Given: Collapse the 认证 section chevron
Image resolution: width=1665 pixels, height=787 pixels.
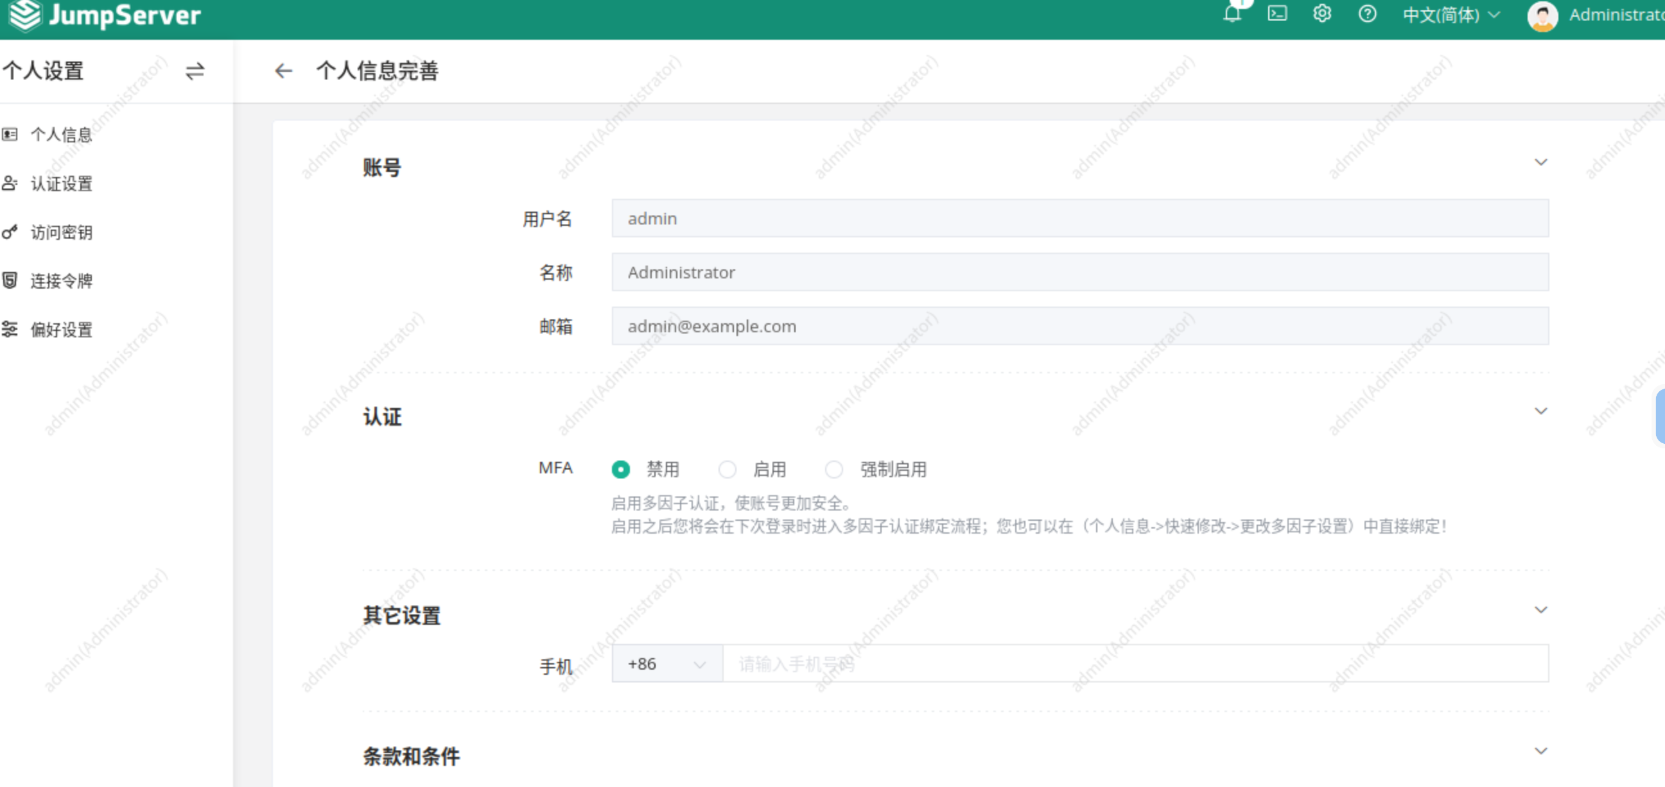Looking at the screenshot, I should 1541,411.
